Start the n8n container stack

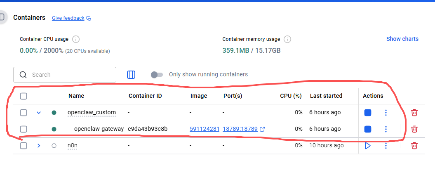(368, 146)
